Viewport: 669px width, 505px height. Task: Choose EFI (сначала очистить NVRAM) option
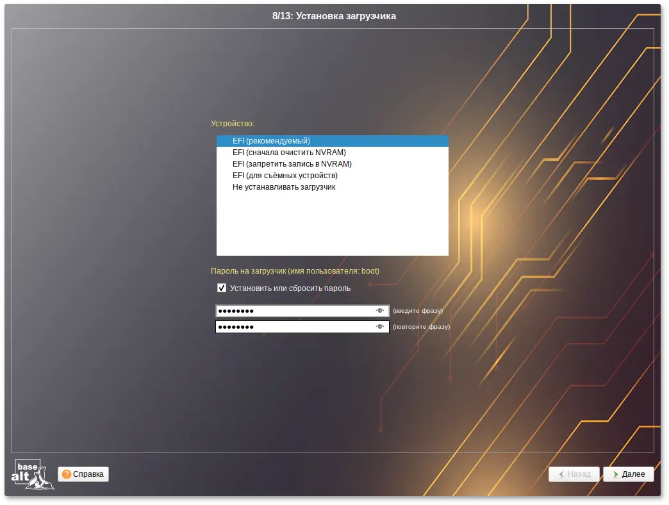[x=289, y=153]
